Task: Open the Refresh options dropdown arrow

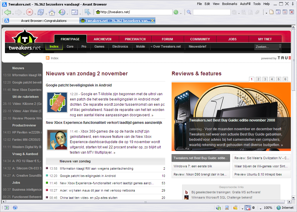Action: [46, 14]
